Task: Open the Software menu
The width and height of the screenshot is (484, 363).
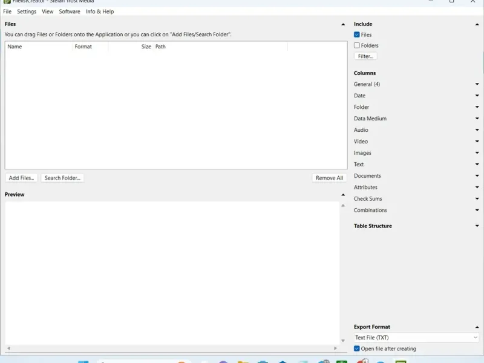Action: (70, 11)
